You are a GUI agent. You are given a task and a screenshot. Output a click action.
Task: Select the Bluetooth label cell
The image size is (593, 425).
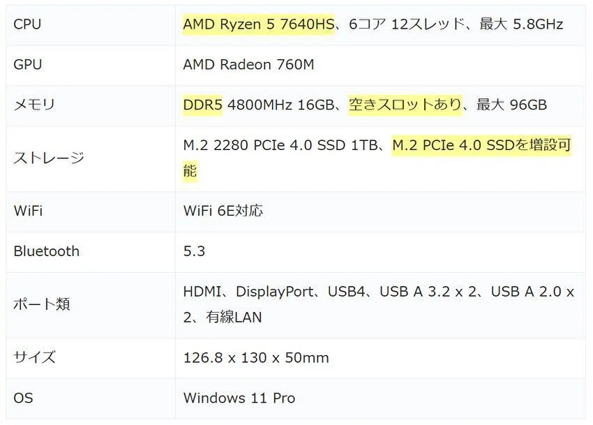(91, 252)
